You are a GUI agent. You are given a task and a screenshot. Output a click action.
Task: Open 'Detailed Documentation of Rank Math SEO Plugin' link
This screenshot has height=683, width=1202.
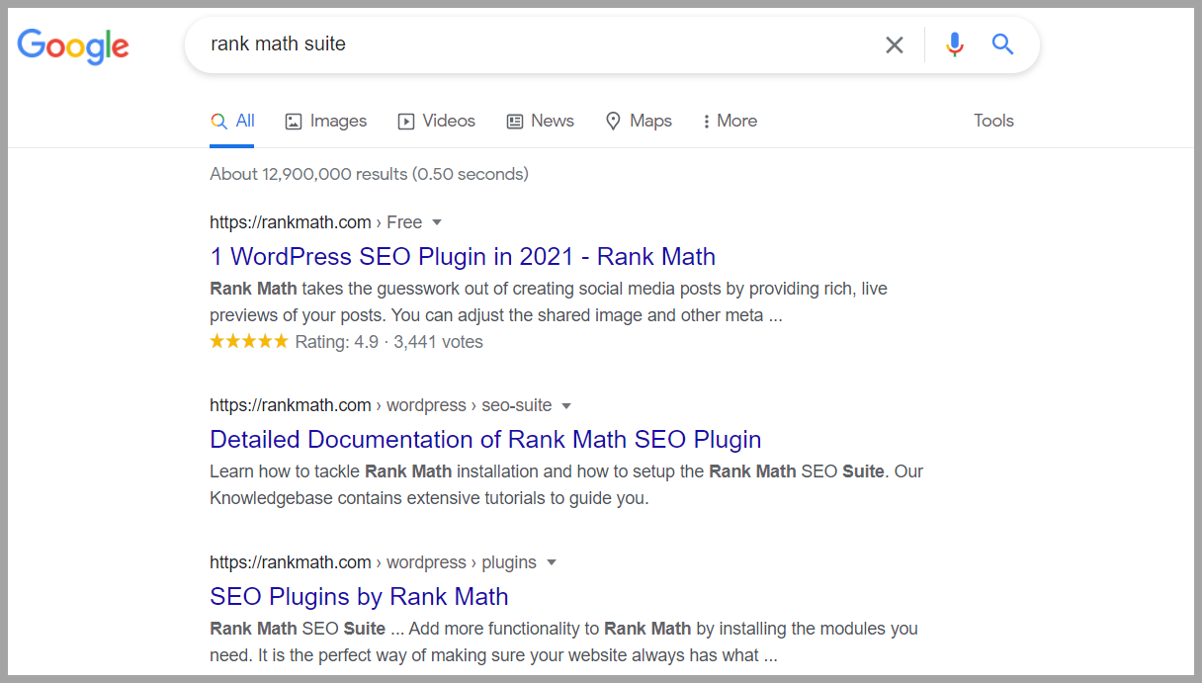coord(485,440)
